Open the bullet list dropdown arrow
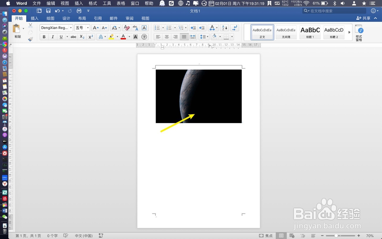The image size is (382, 239). [163, 28]
